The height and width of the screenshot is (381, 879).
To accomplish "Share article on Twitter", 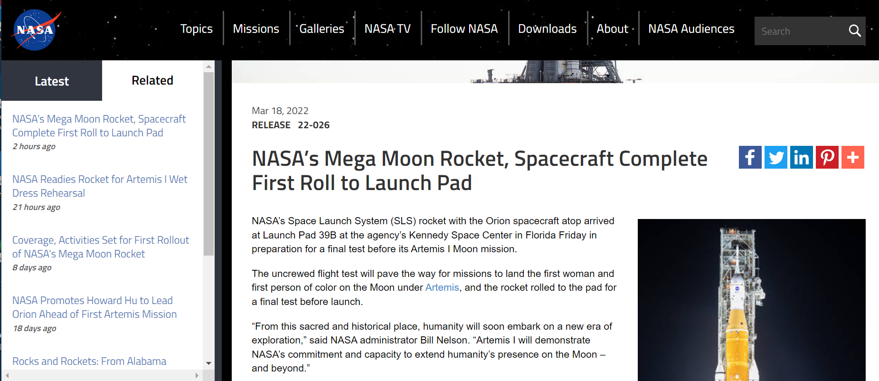I will tap(775, 157).
